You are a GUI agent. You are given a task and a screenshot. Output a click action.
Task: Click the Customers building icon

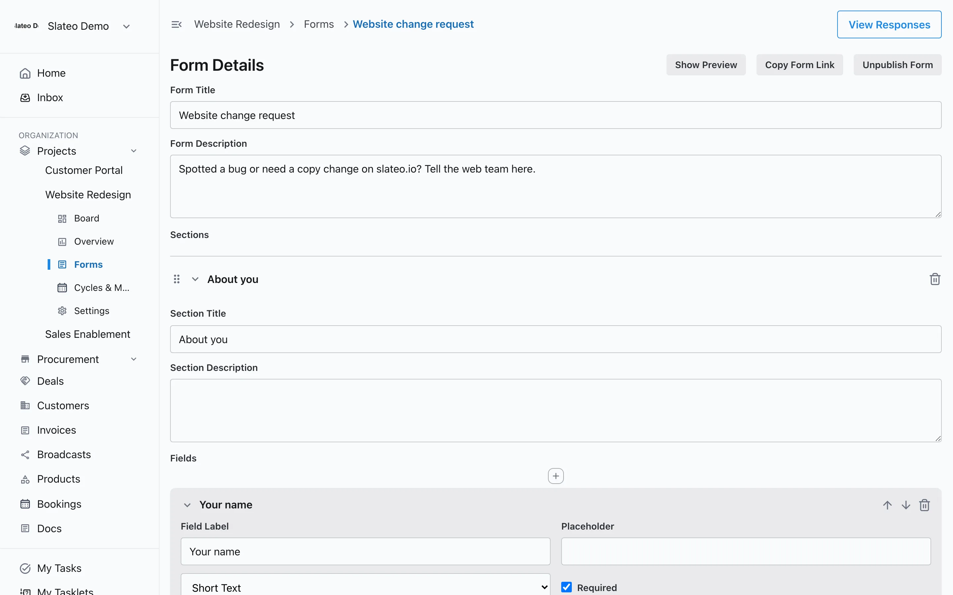point(25,405)
